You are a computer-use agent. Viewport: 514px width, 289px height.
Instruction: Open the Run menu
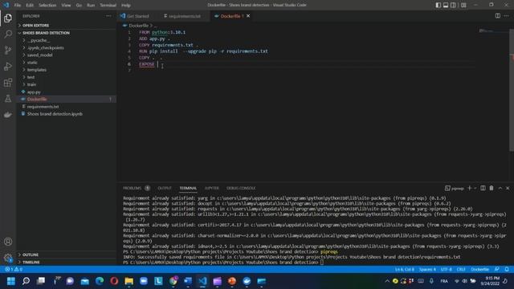pos(91,6)
